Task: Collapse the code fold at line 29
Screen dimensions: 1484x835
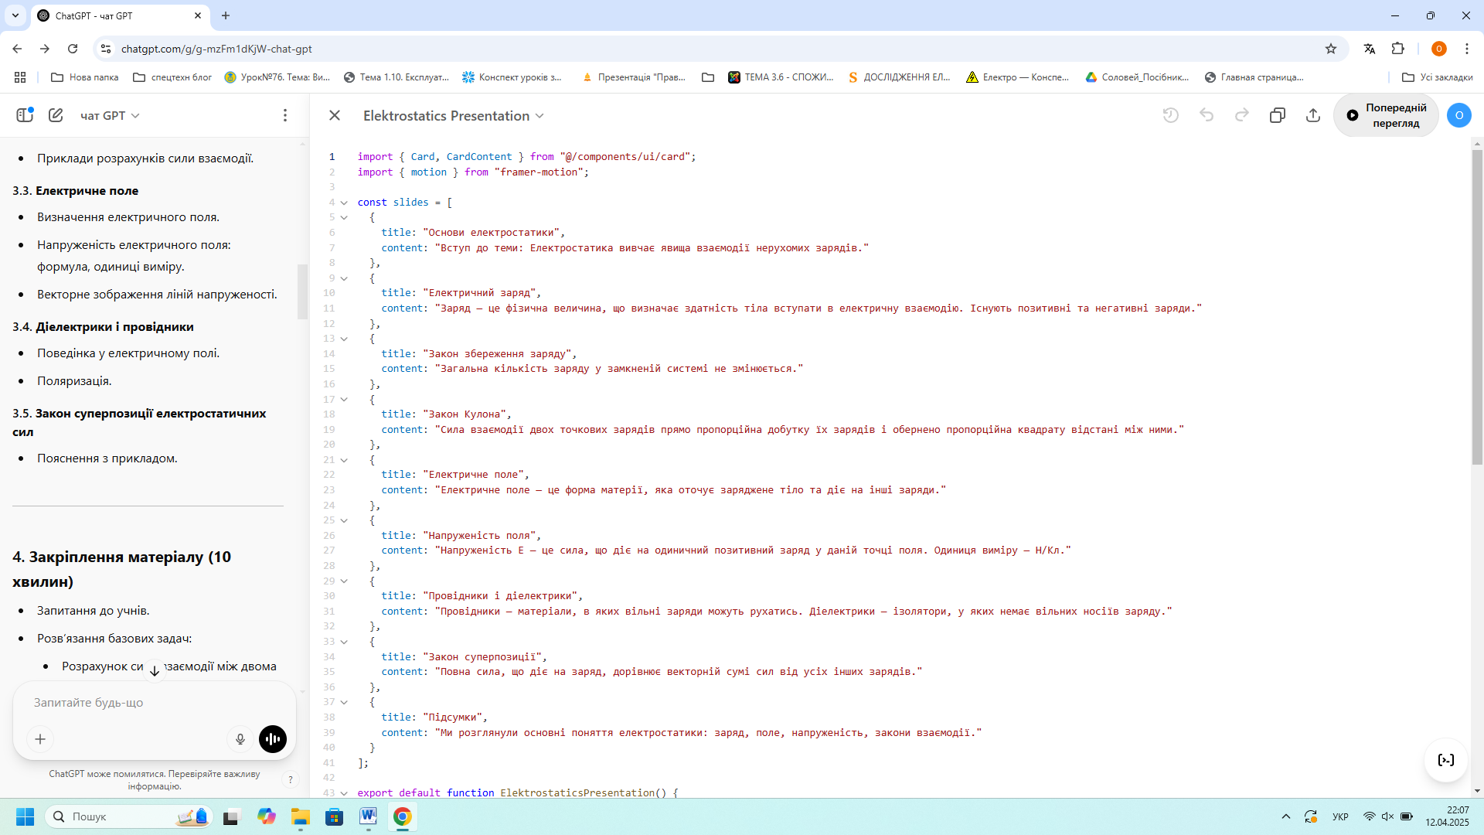Action: (x=344, y=581)
